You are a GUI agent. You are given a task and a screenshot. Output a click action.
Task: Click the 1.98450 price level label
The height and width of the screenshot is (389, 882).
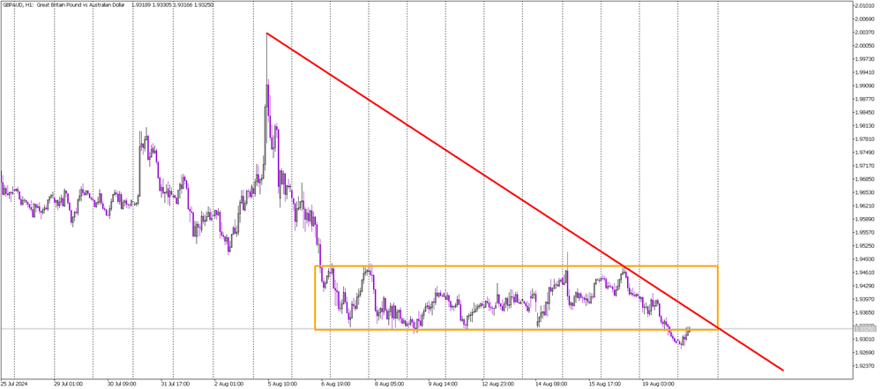click(866, 113)
